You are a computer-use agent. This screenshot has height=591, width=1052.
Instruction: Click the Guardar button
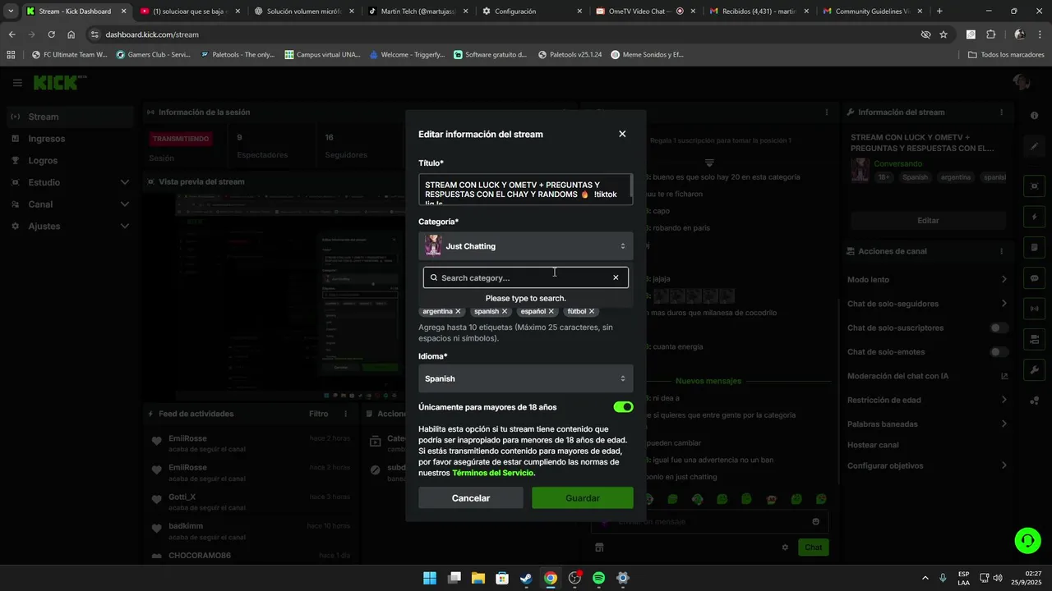[583, 498]
